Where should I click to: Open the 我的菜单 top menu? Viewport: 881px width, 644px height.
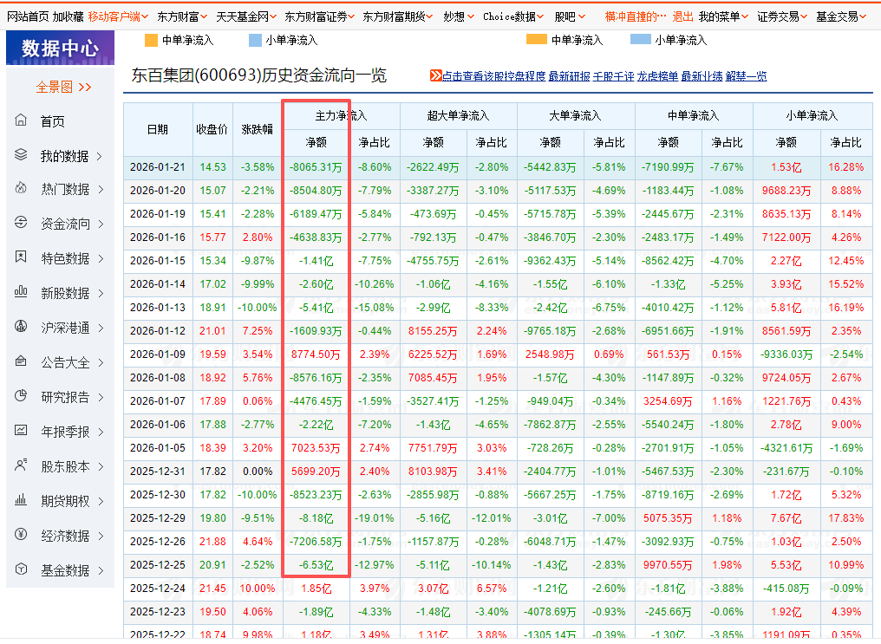point(723,16)
